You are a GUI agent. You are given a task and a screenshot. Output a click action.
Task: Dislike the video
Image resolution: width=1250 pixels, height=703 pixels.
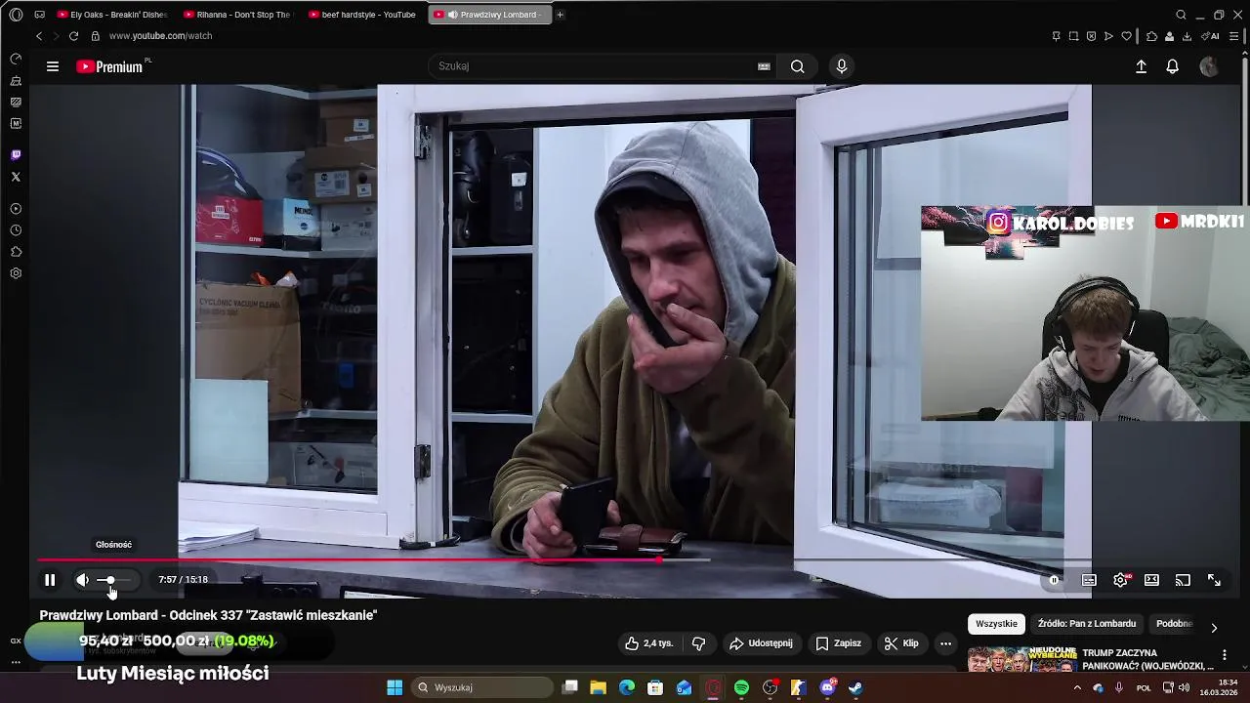click(698, 643)
